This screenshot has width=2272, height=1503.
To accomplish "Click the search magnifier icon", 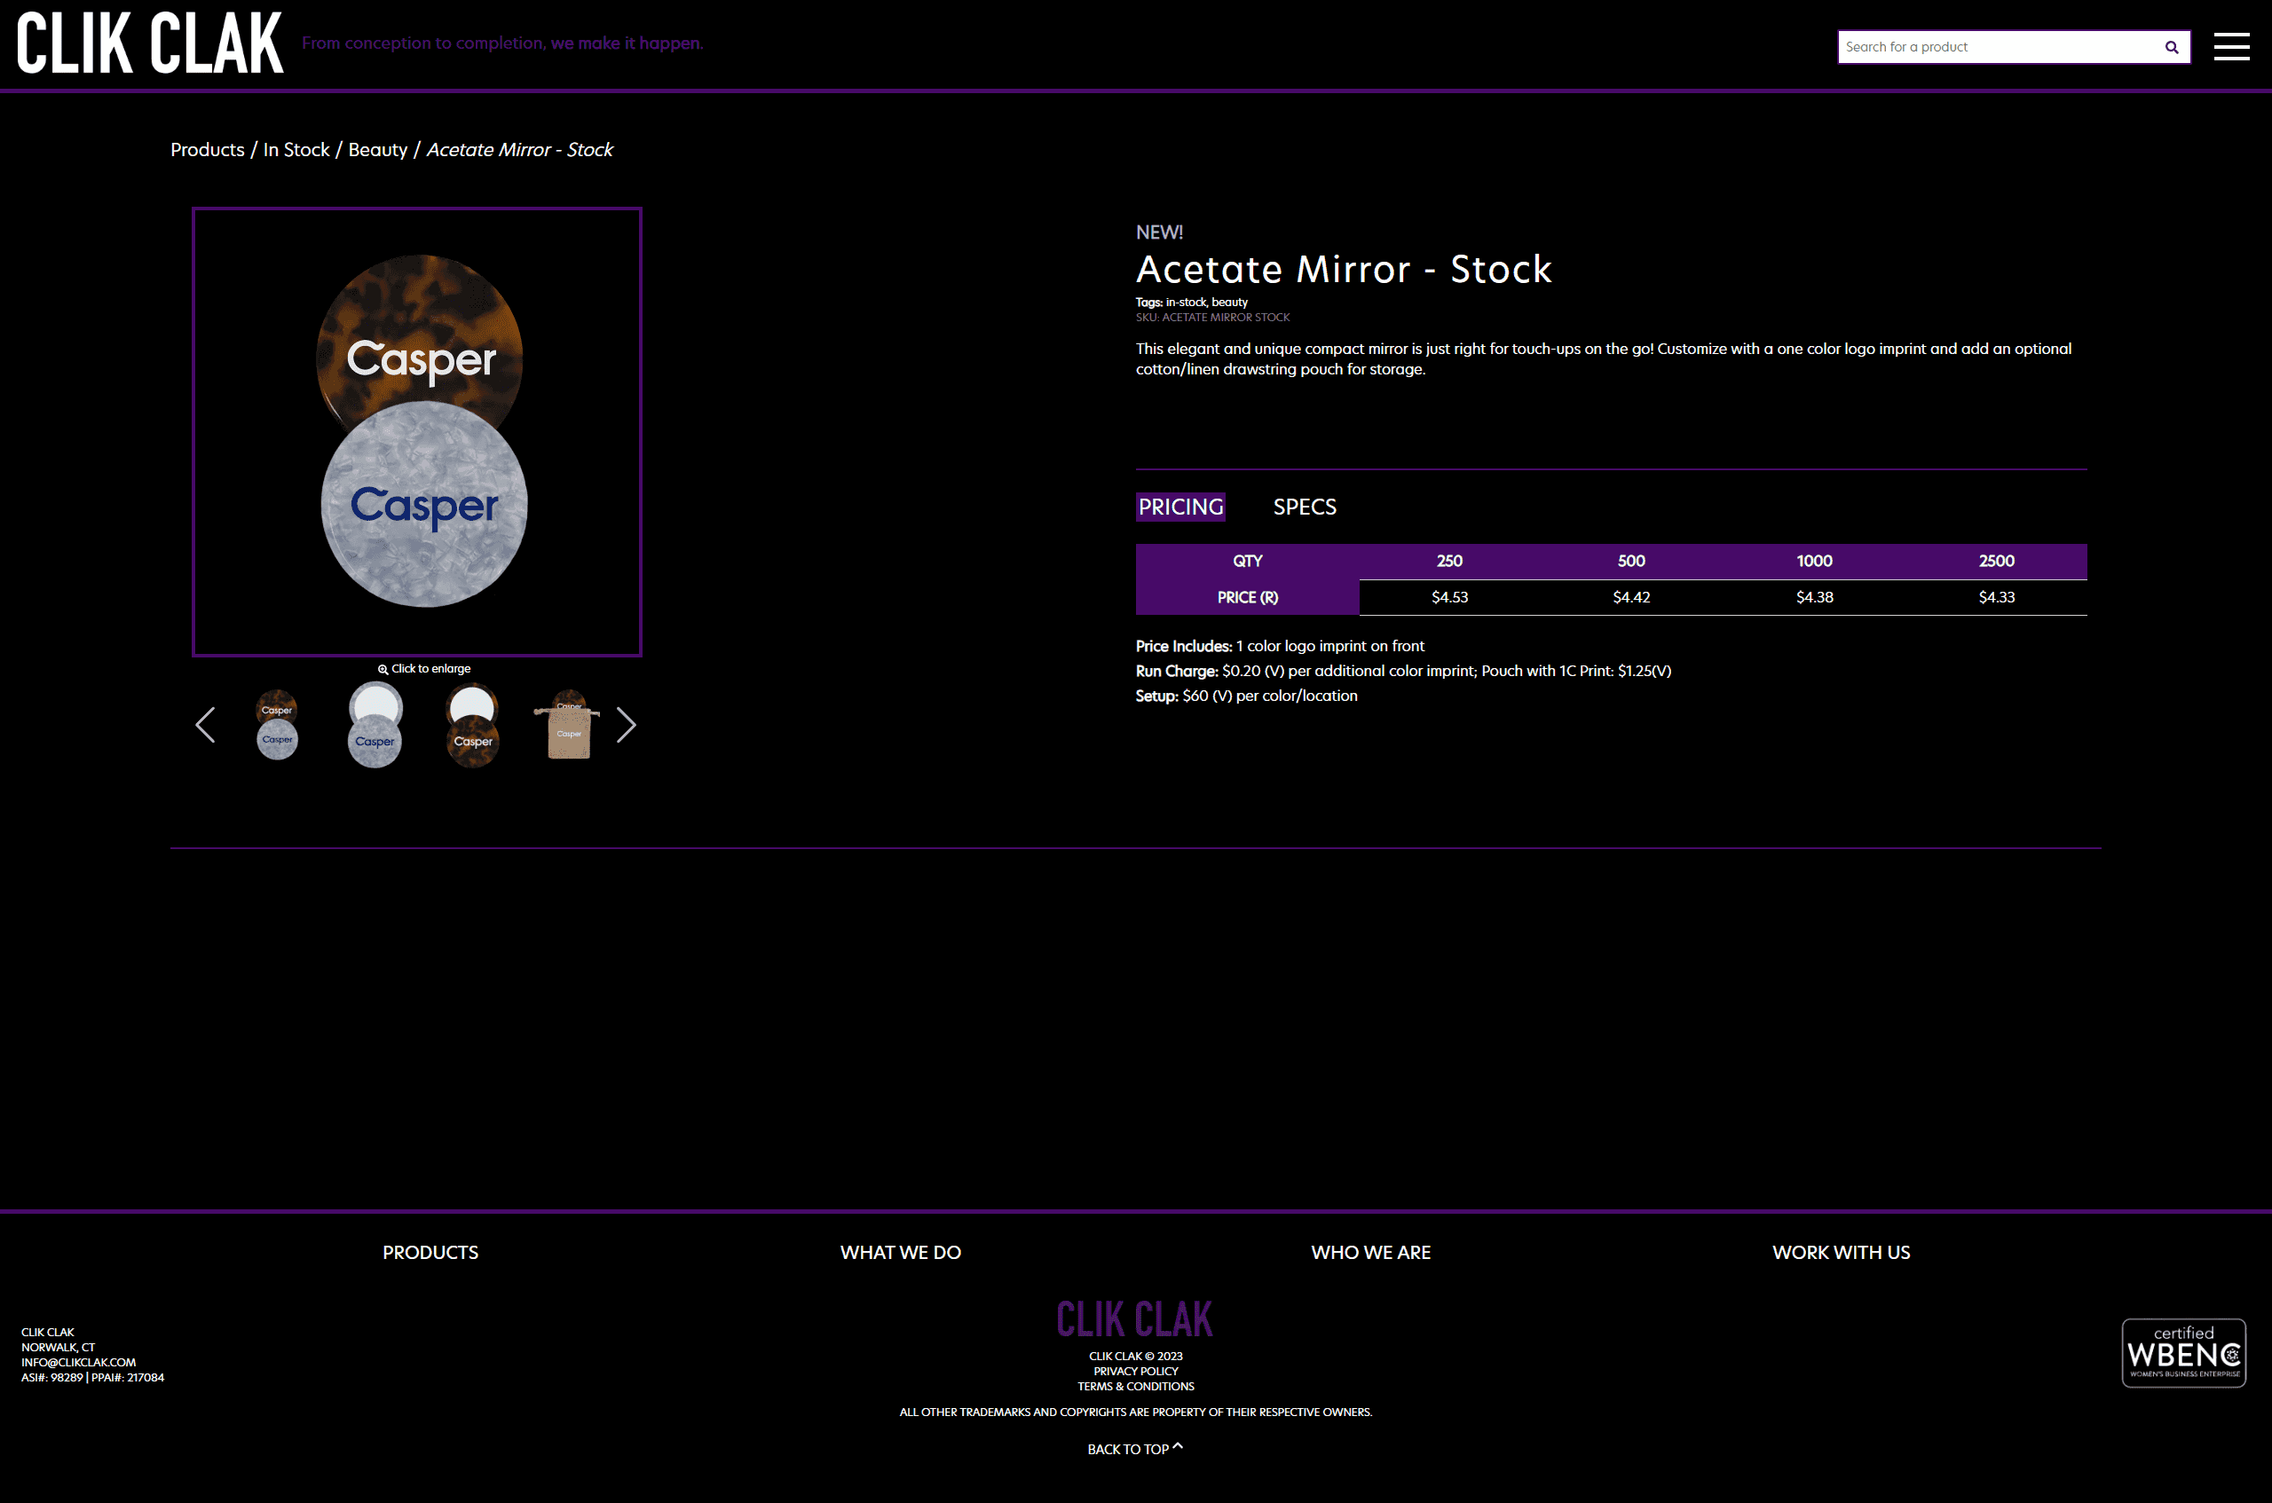I will (x=2171, y=47).
